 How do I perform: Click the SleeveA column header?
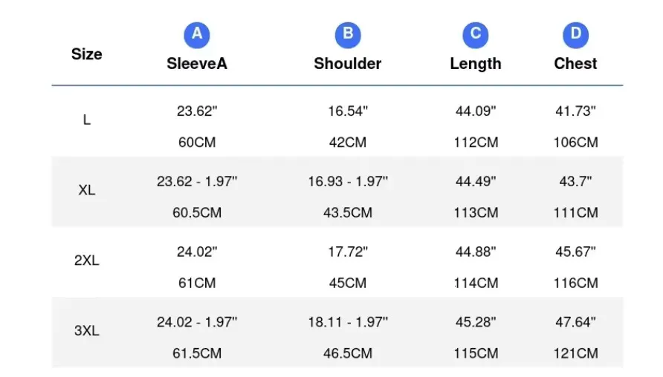pyautogui.click(x=197, y=64)
